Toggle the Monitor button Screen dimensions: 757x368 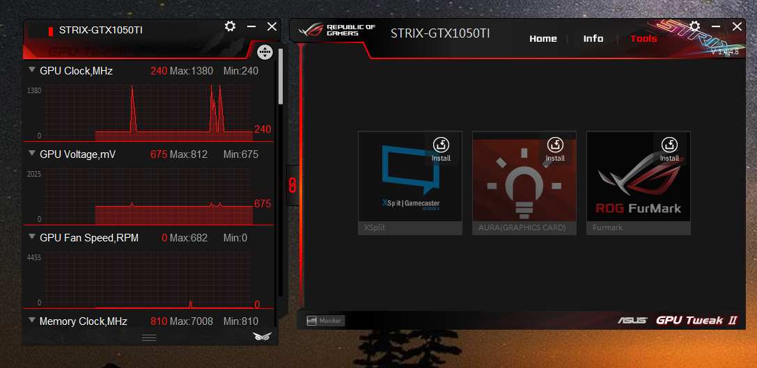[325, 320]
